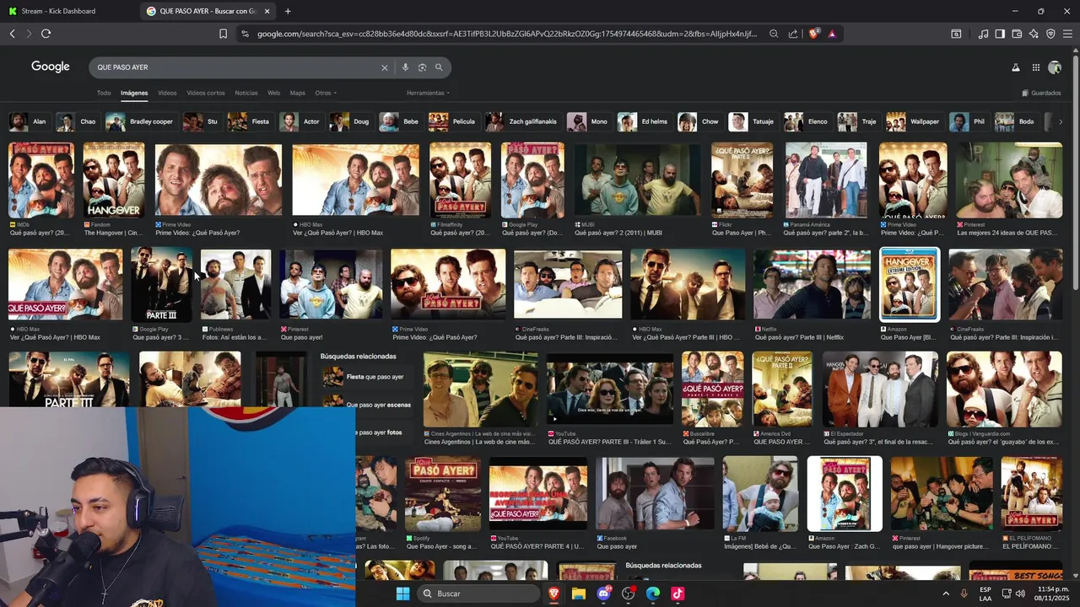Viewport: 1080px width, 607px height.
Task: Open Discord from the taskbar
Action: coord(603,594)
